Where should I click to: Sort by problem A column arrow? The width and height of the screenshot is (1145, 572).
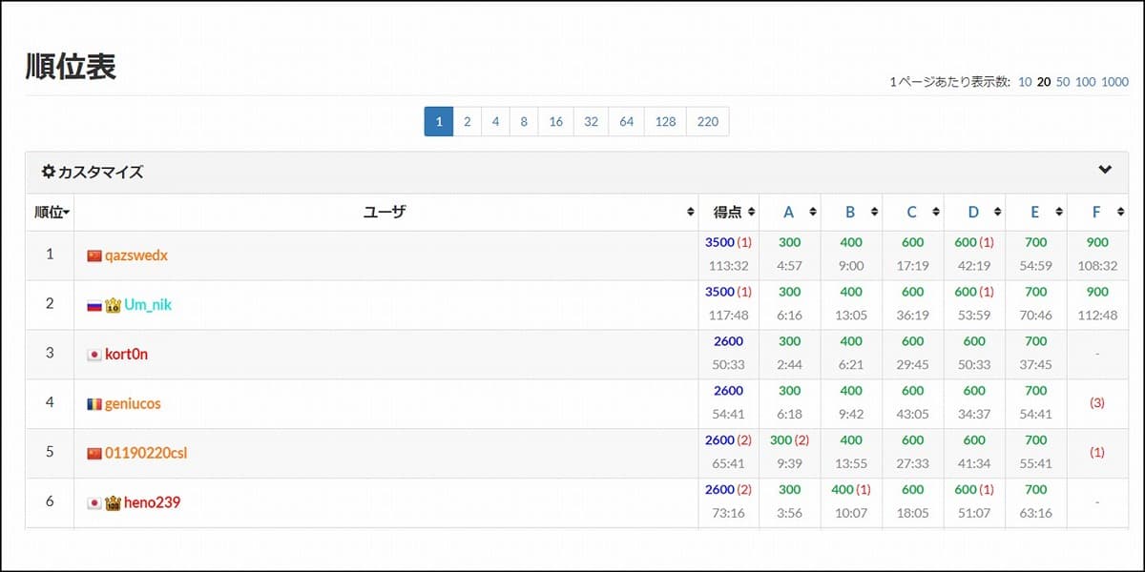click(x=813, y=213)
